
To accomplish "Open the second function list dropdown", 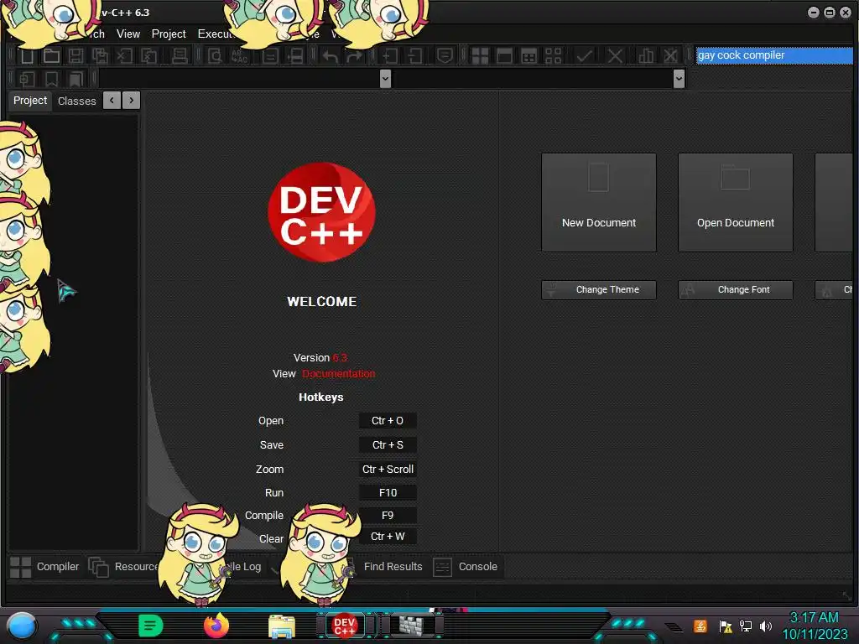I will point(679,79).
